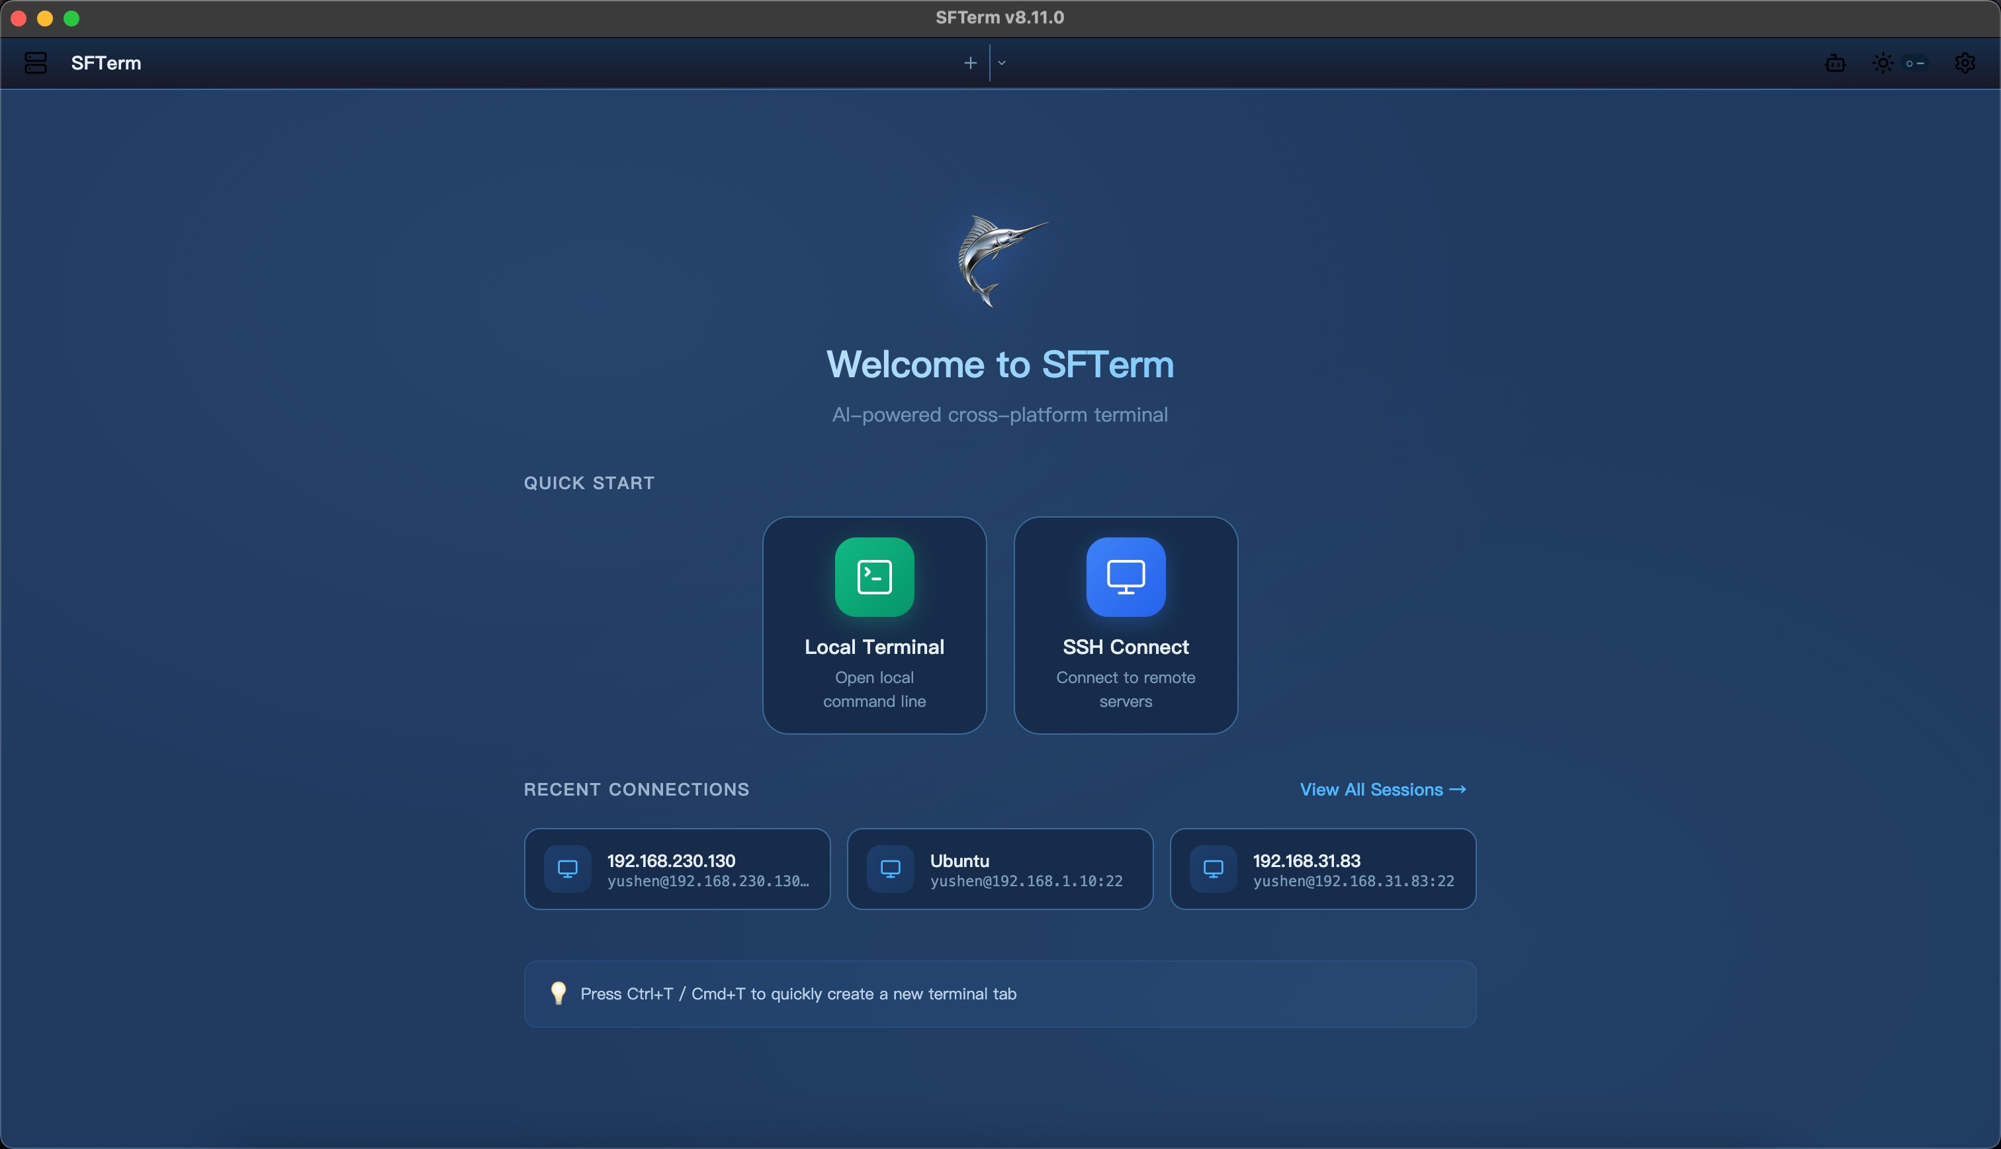Screen dimensions: 2001x1149
Task: Select the SFTerm title tab
Action: pos(107,63)
